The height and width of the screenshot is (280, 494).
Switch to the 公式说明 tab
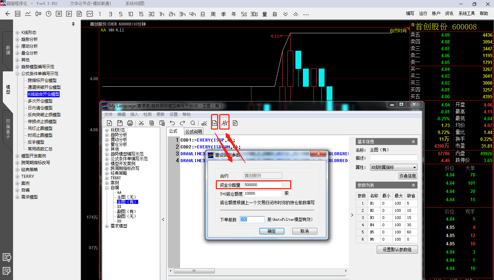click(193, 131)
